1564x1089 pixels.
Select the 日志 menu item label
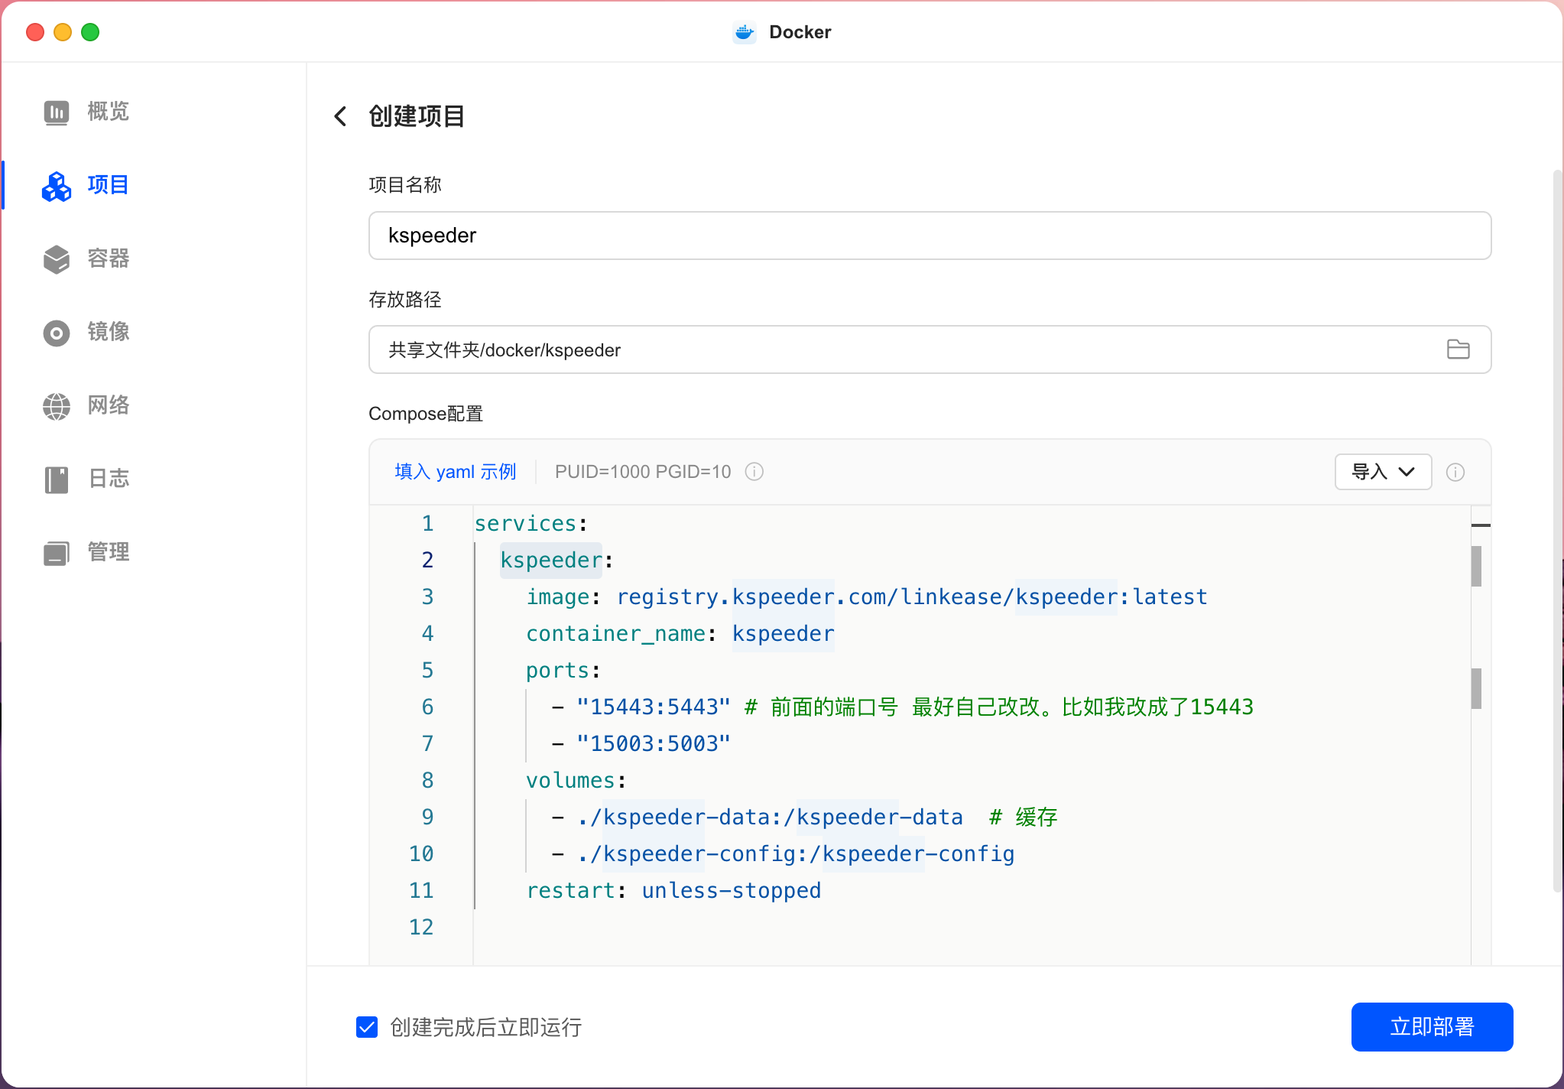pyautogui.click(x=109, y=479)
